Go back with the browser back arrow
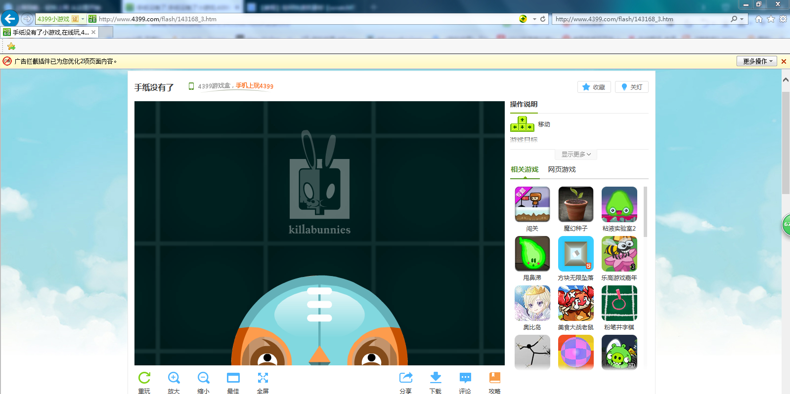Image resolution: width=790 pixels, height=394 pixels. [x=9, y=19]
